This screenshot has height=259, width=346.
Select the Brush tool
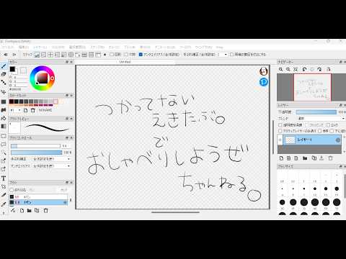[x=4, y=66]
